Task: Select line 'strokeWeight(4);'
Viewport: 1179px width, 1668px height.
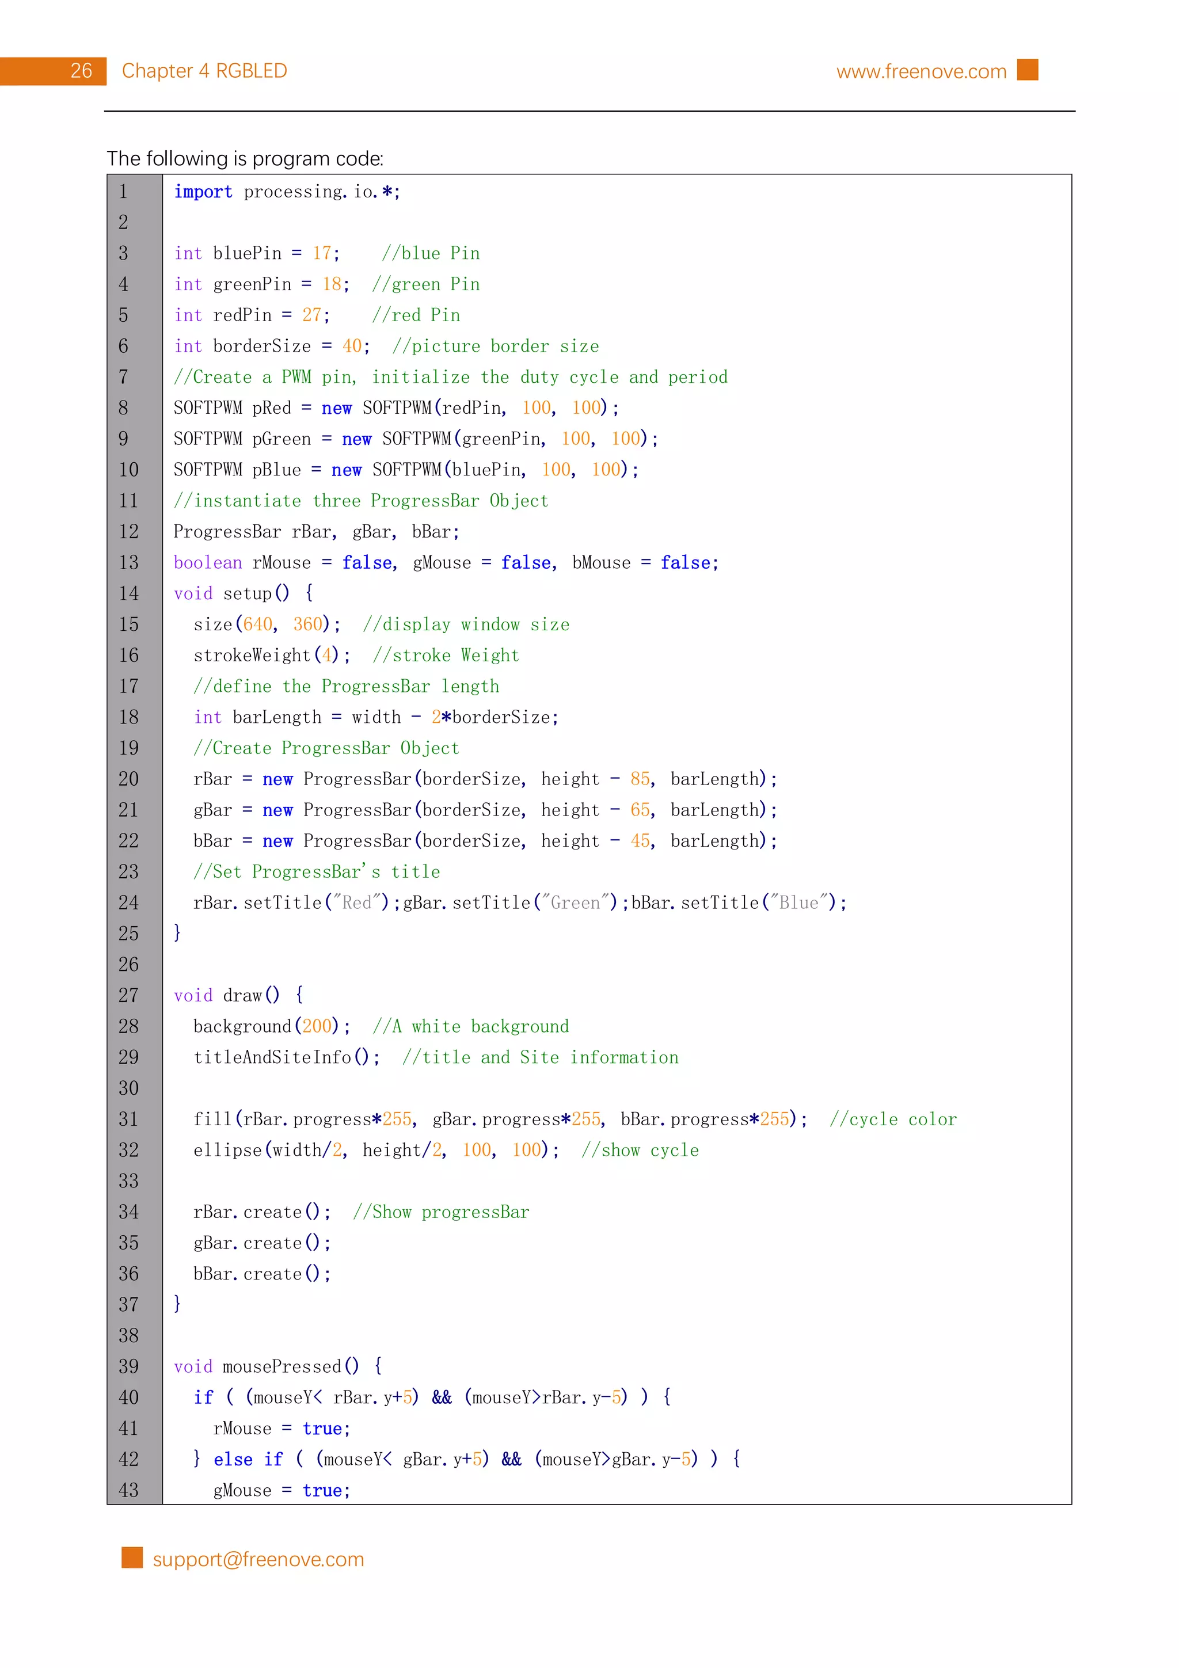Action: pos(272,655)
